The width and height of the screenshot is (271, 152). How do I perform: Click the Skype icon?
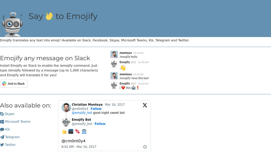click(x=2, y=114)
